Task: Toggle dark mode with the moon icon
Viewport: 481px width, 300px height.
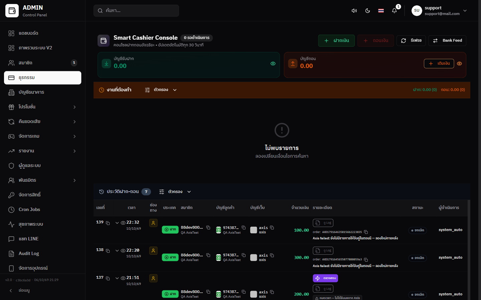Action: pos(367,11)
